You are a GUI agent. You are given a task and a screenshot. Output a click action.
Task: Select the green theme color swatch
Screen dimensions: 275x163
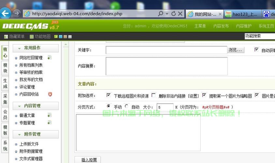(x=56, y=37)
